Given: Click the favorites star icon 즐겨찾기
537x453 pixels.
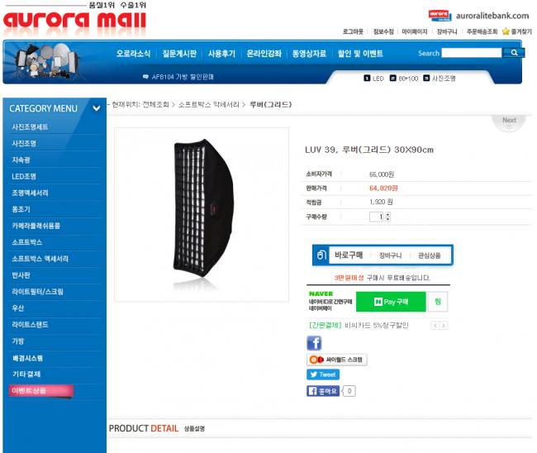Looking at the screenshot, I should pyautogui.click(x=506, y=31).
